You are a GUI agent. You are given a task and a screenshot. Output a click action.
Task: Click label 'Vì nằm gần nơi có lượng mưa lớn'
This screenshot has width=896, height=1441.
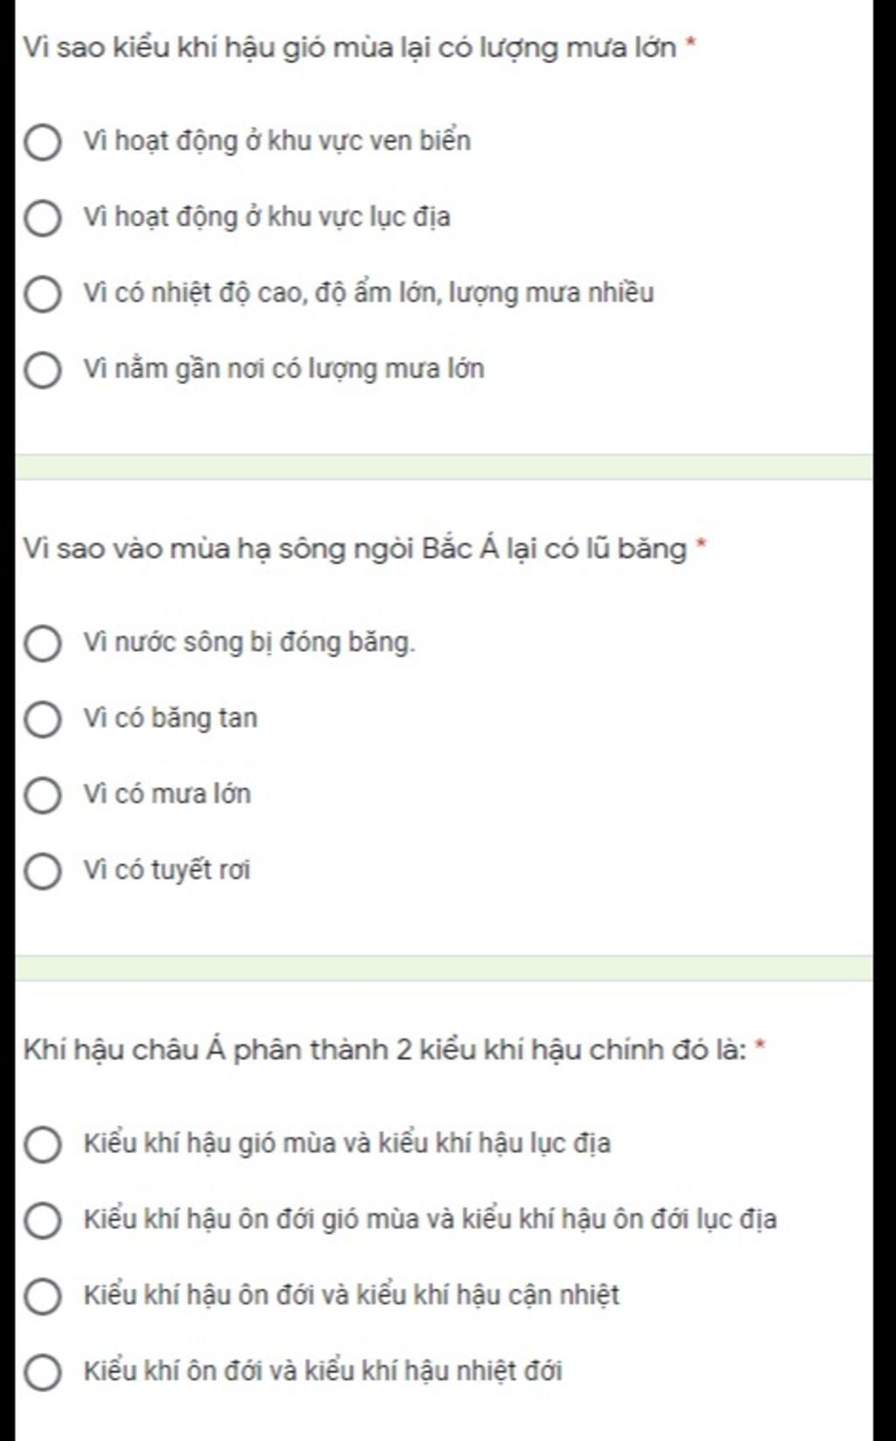click(x=284, y=369)
